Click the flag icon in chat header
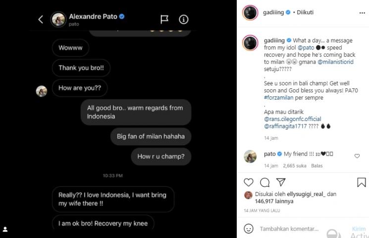 click(x=164, y=19)
